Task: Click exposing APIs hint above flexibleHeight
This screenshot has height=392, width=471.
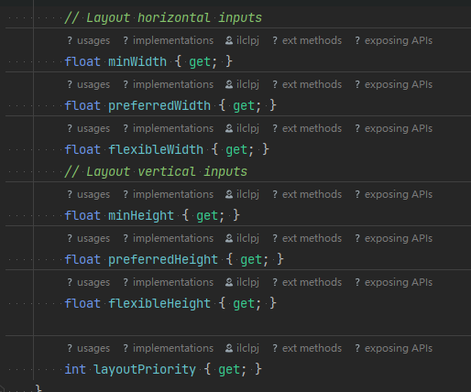Action: click(394, 282)
